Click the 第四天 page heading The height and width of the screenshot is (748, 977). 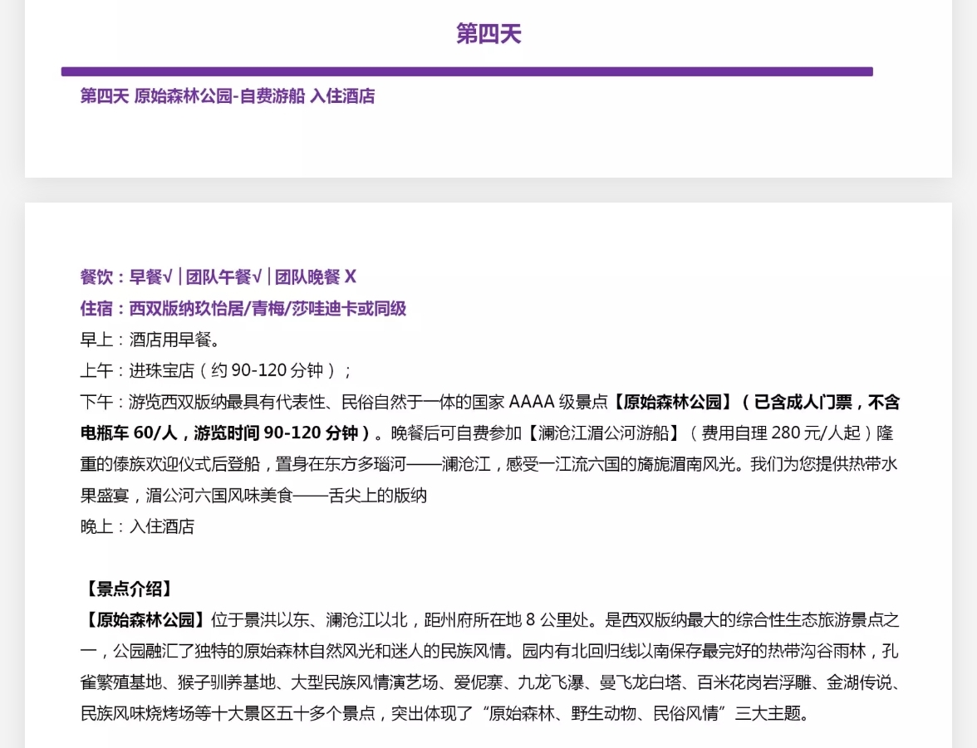click(488, 34)
